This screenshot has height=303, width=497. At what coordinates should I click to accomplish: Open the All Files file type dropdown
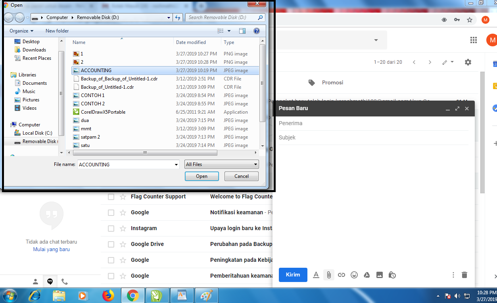[x=221, y=164]
